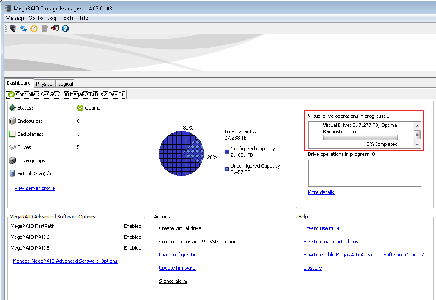
Task: Click the green check icon on controller tab
Action: [x=11, y=94]
